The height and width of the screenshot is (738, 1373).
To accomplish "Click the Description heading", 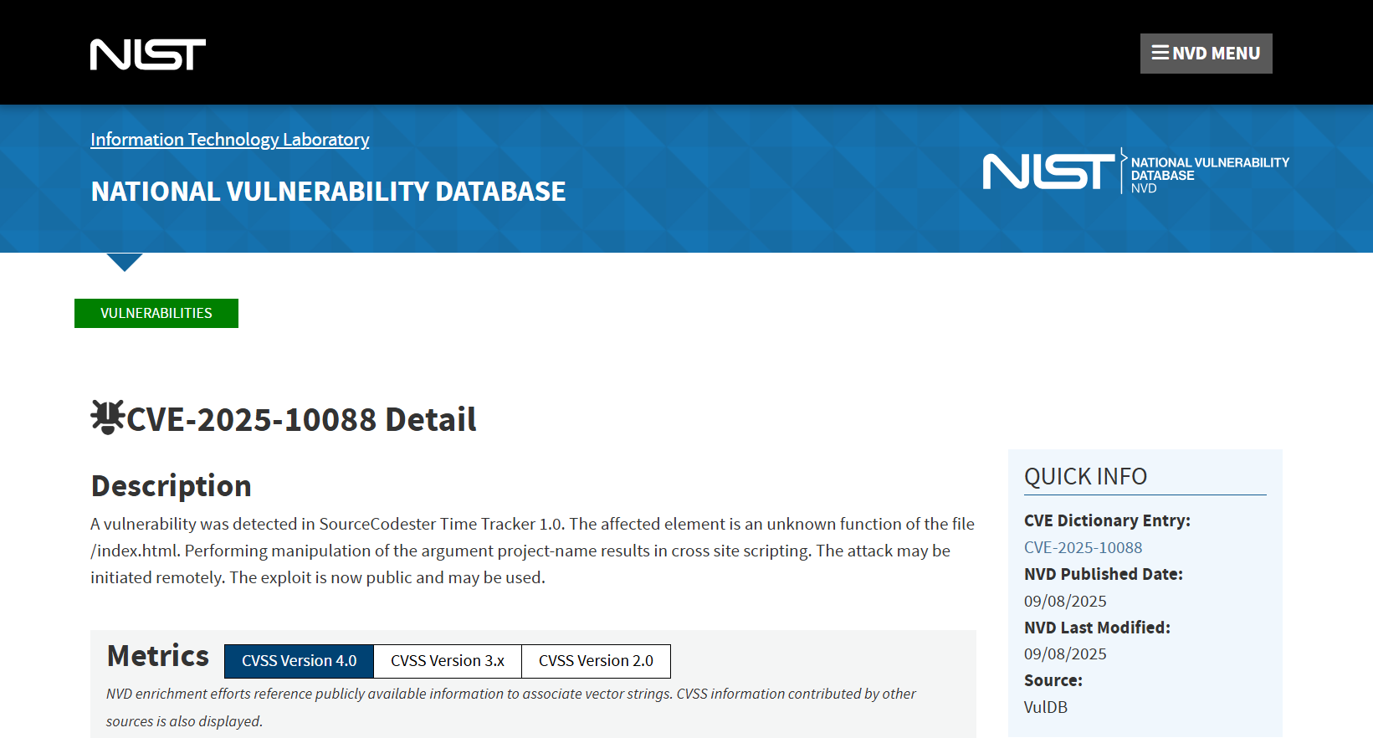I will click(171, 486).
